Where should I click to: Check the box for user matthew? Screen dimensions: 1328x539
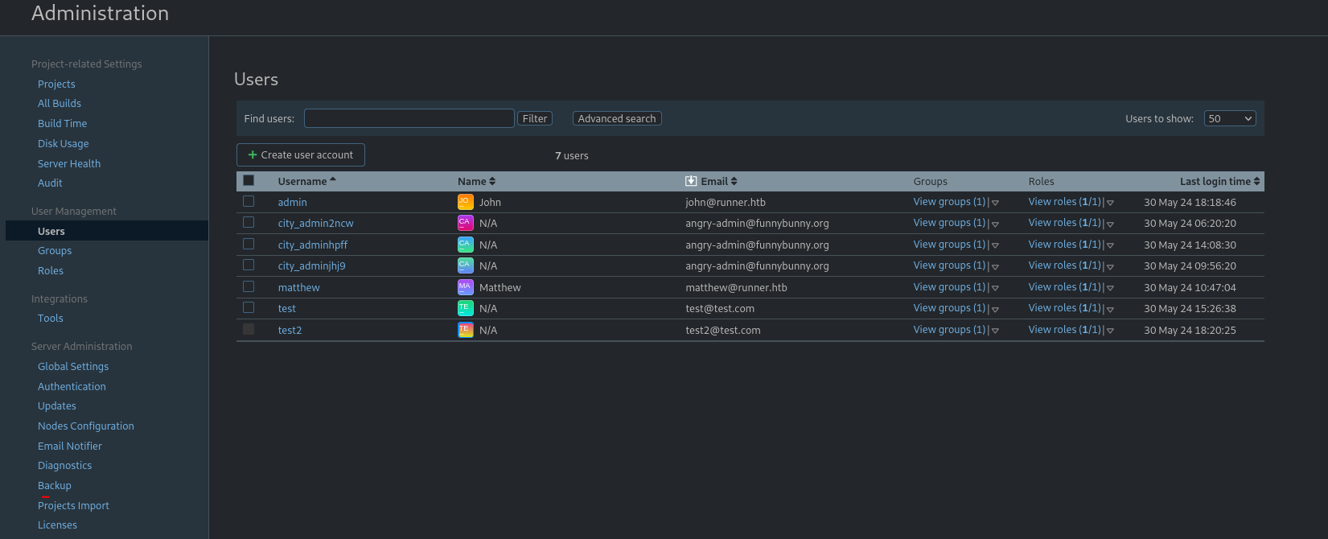click(249, 286)
